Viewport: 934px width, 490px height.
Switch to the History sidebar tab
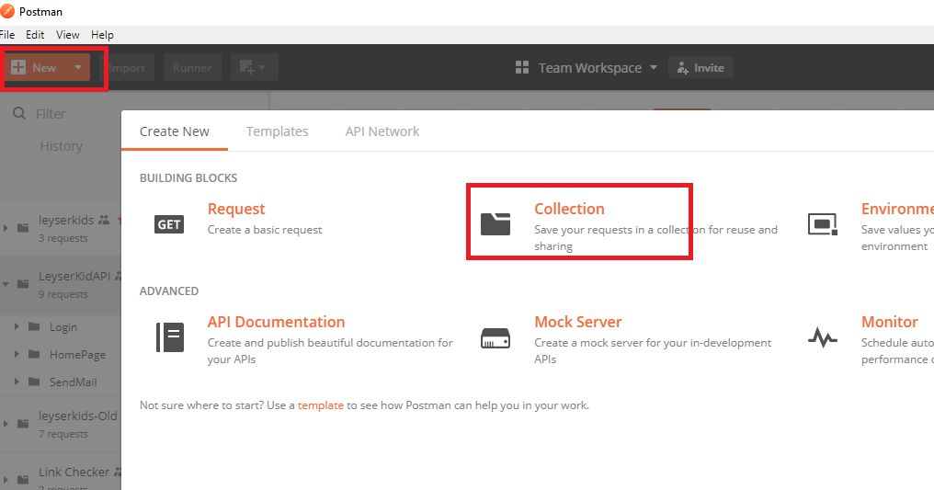click(x=62, y=146)
